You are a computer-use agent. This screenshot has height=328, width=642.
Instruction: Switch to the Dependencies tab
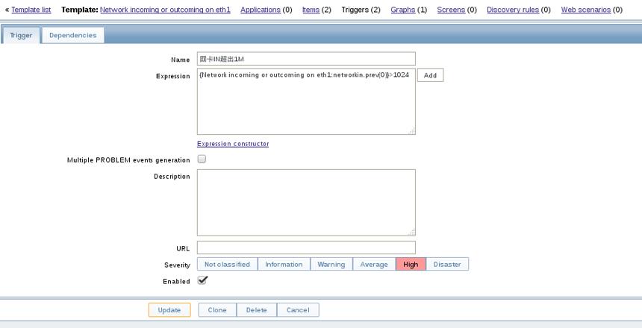click(x=73, y=35)
